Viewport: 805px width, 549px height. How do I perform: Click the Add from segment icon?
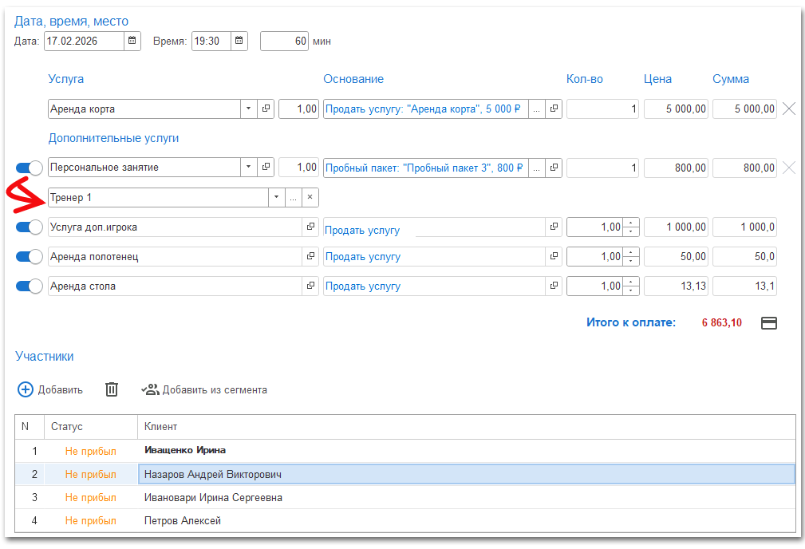click(150, 389)
